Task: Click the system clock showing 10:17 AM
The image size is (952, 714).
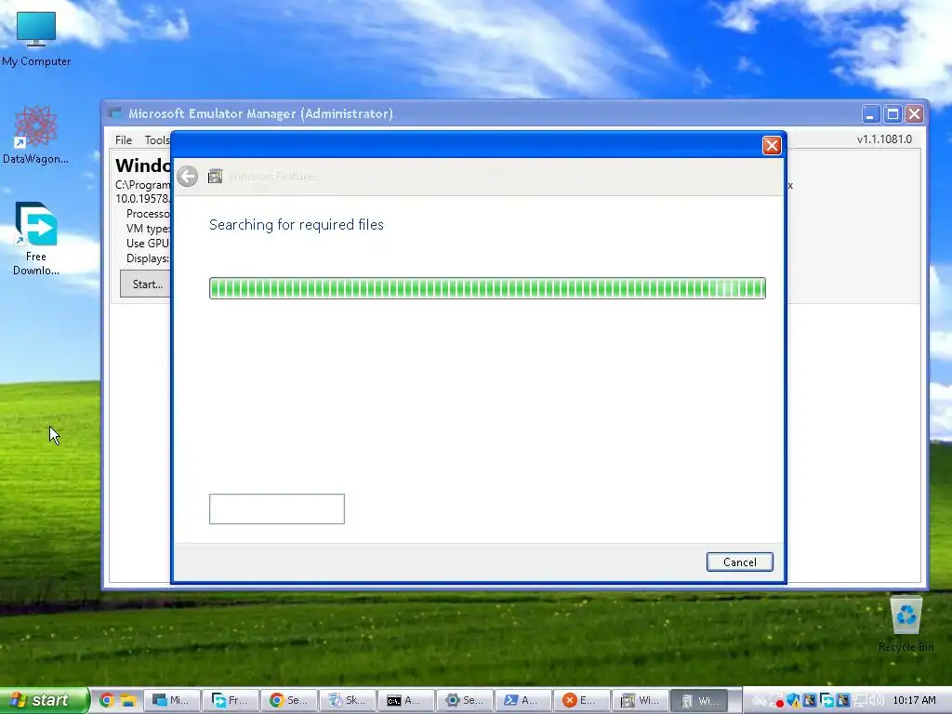Action: 914,701
